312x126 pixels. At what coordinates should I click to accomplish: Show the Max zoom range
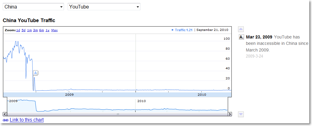point(55,30)
